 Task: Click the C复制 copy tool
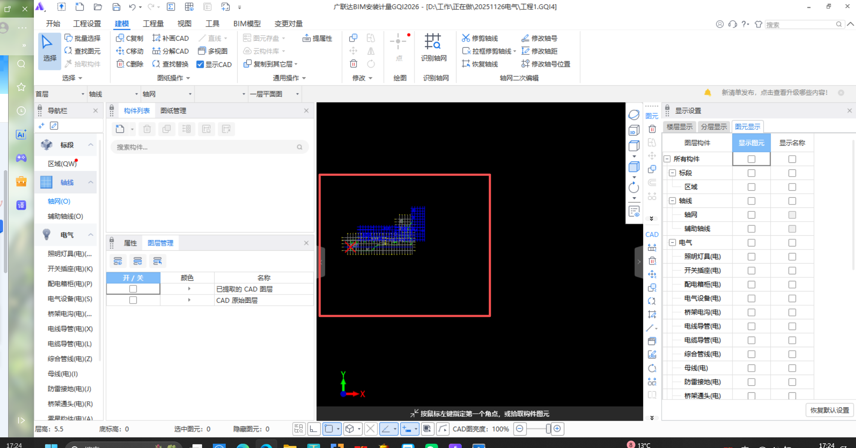(x=130, y=38)
